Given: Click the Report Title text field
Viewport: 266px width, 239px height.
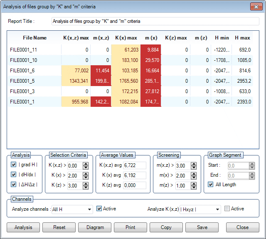Looking at the screenshot, I should point(155,21).
